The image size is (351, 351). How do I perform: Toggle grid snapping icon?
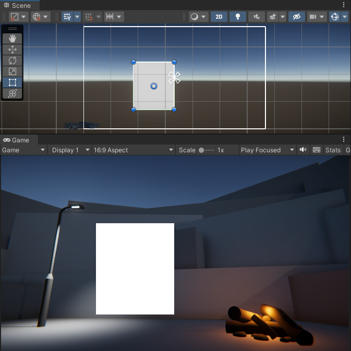tap(89, 17)
